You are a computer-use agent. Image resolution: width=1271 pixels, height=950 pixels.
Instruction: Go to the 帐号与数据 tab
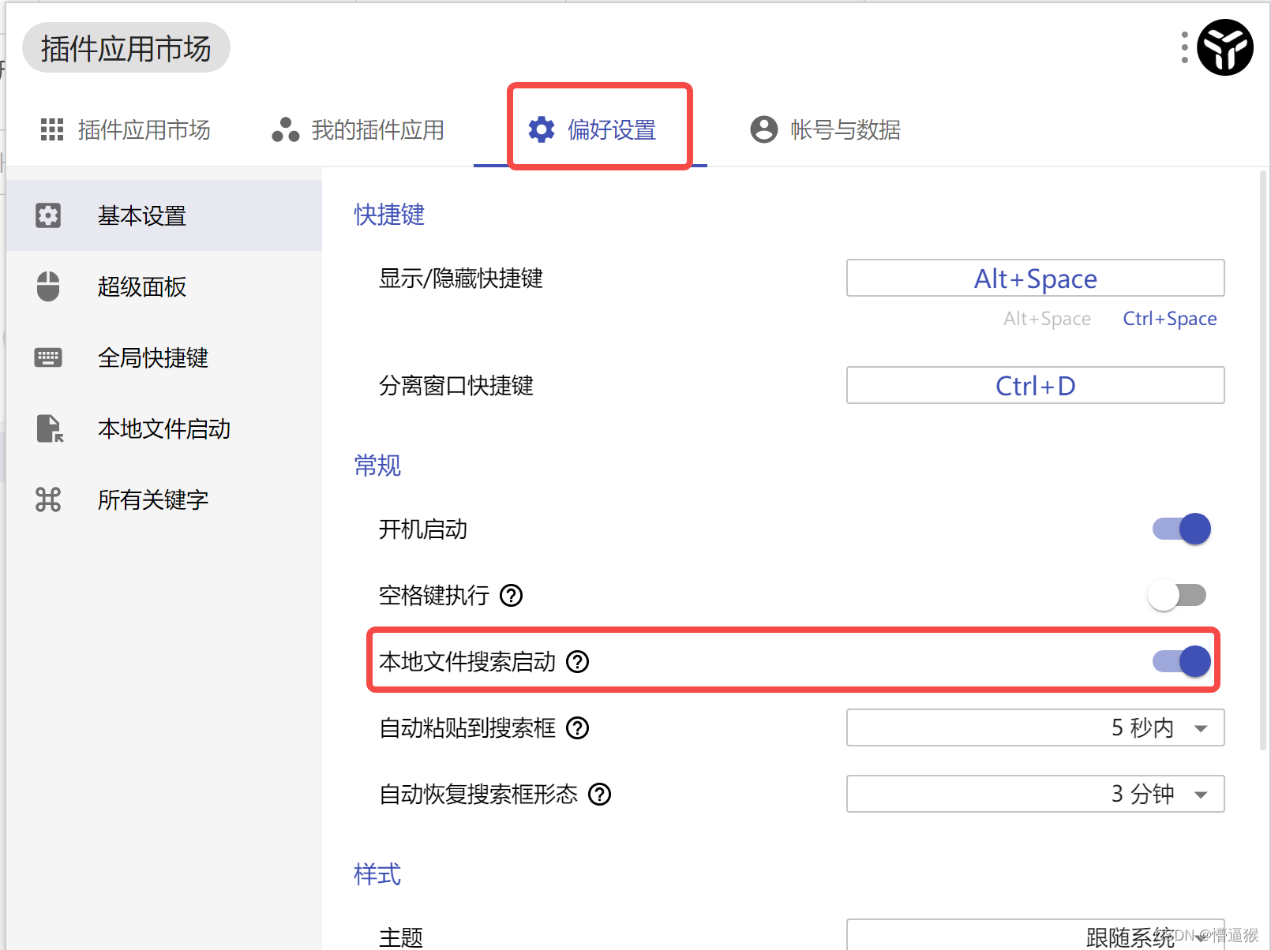[x=826, y=129]
